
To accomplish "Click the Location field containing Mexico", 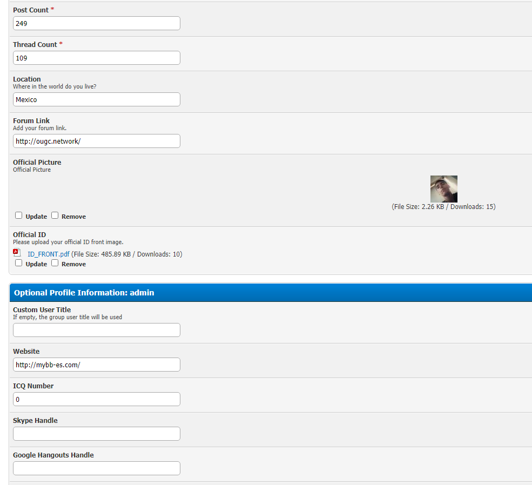I will (x=96, y=100).
